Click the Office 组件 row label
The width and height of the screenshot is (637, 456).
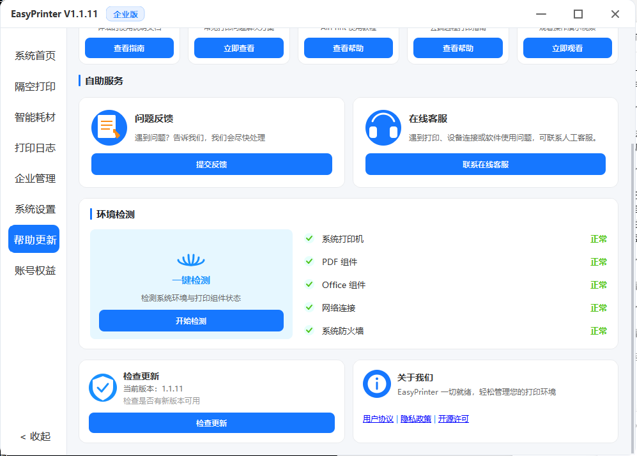pos(344,285)
